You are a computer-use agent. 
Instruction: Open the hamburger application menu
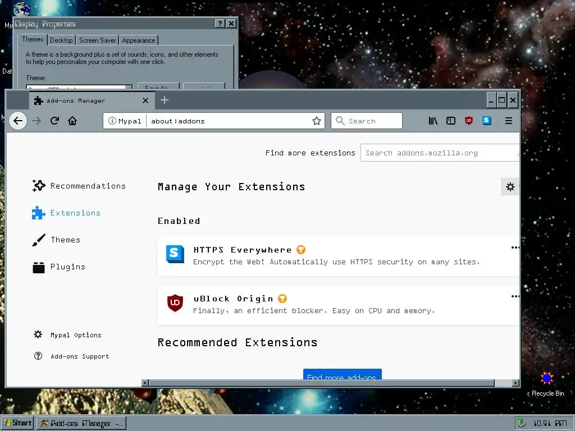[509, 121]
